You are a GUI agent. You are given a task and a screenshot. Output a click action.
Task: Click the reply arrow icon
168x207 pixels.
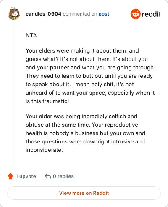(x=48, y=176)
